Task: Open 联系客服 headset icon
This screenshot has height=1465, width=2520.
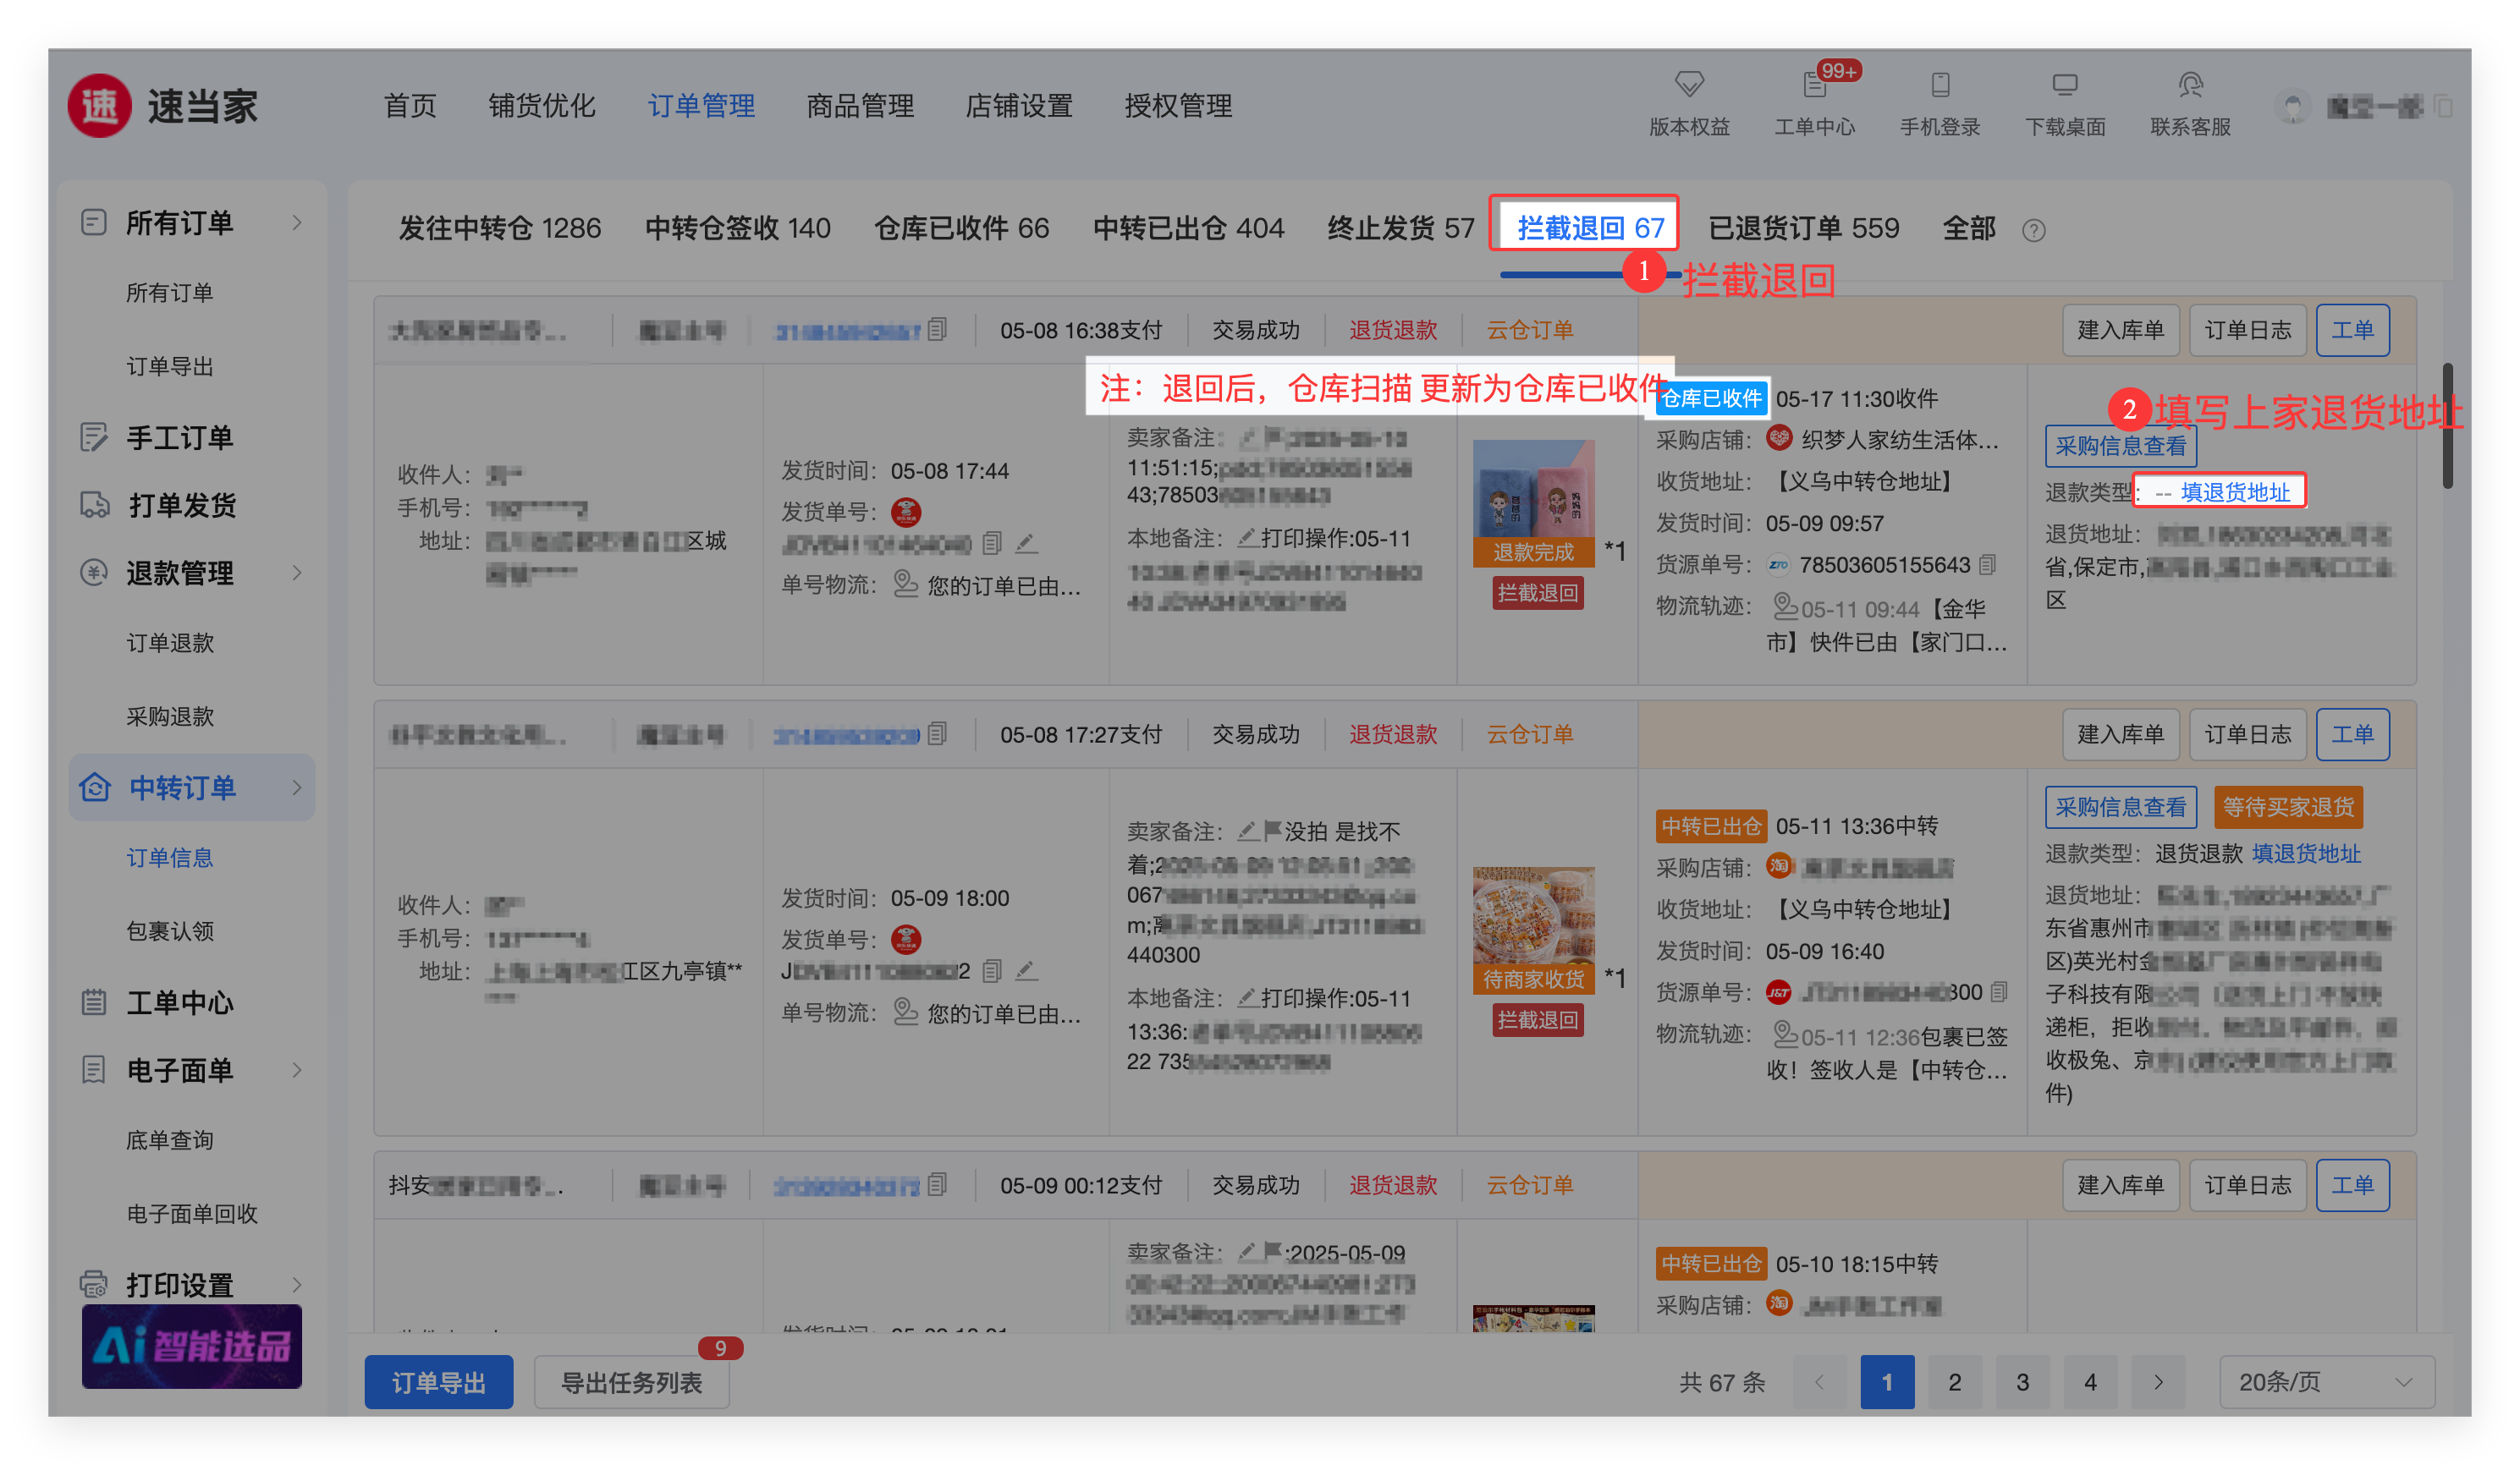Action: [x=2190, y=85]
